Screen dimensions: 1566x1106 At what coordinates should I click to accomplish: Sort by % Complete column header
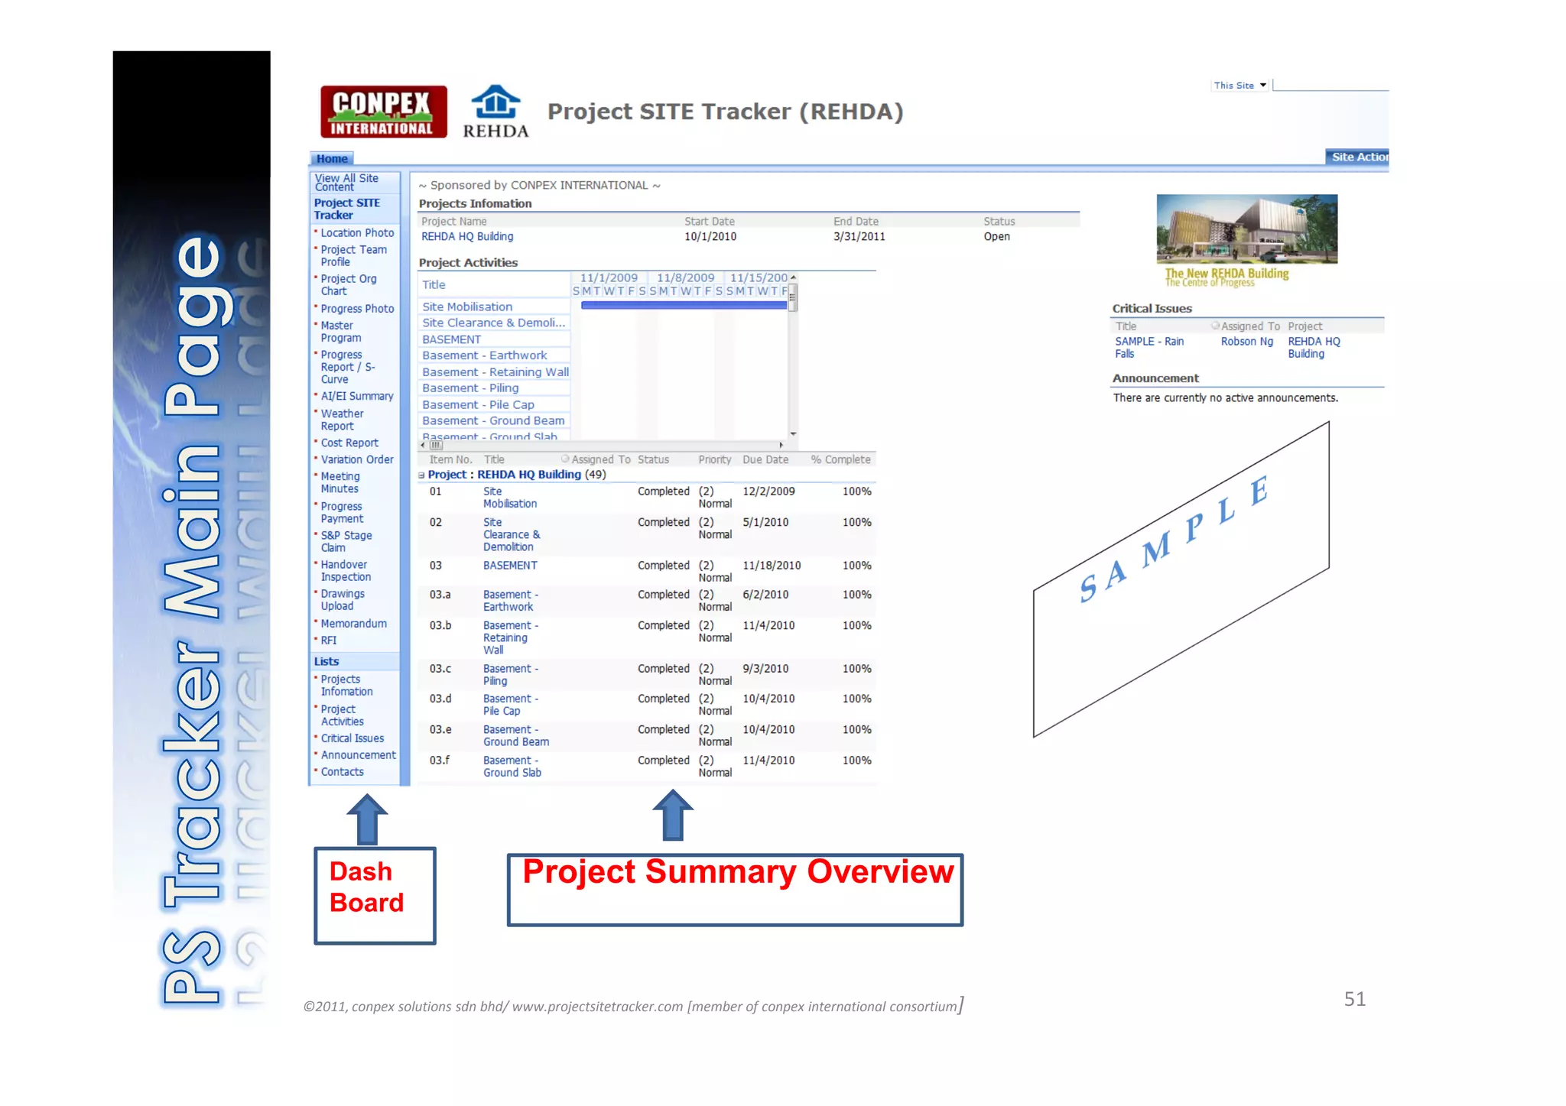[840, 460]
